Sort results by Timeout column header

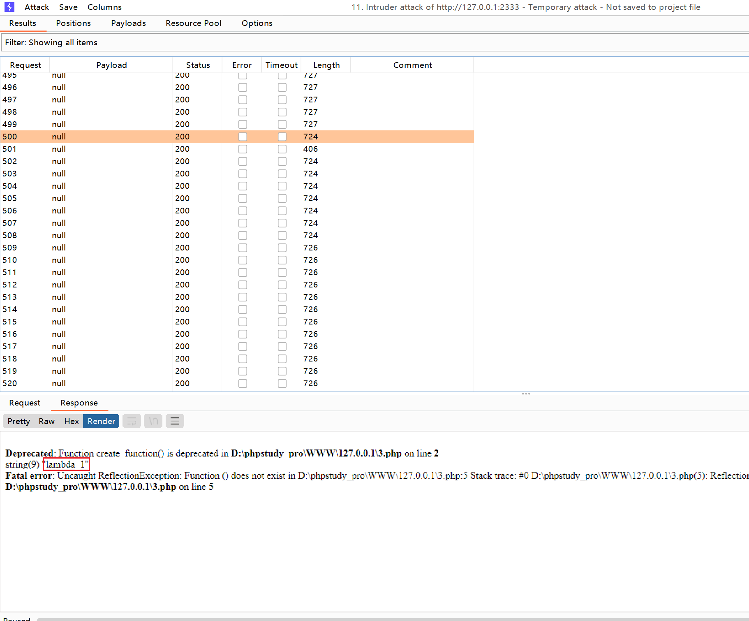coord(282,65)
